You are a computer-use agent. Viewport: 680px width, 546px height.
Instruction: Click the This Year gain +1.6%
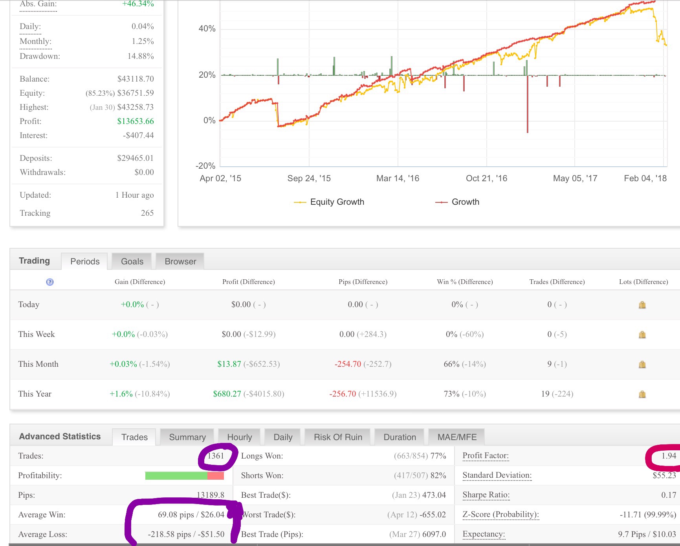click(x=121, y=394)
